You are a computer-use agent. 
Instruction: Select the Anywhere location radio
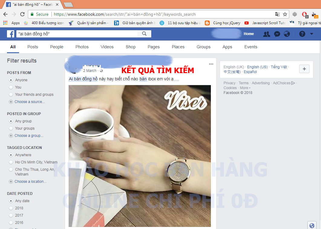click(11, 155)
